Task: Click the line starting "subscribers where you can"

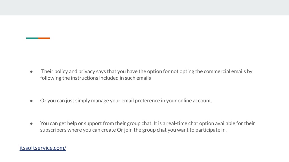Action: point(133,130)
